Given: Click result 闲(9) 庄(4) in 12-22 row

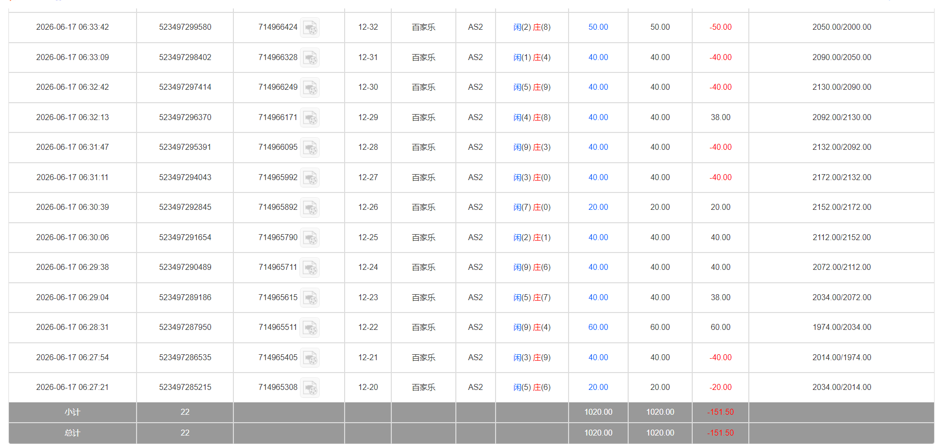Looking at the screenshot, I should 532,327.
